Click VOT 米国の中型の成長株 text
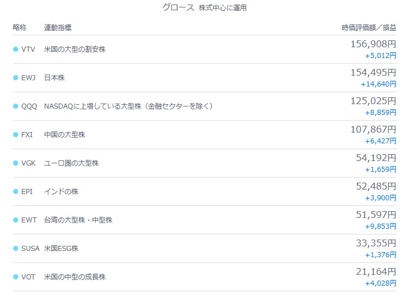The height and width of the screenshot is (305, 412). click(75, 277)
